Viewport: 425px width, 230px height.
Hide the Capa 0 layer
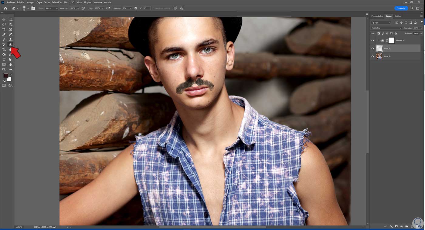(372, 56)
